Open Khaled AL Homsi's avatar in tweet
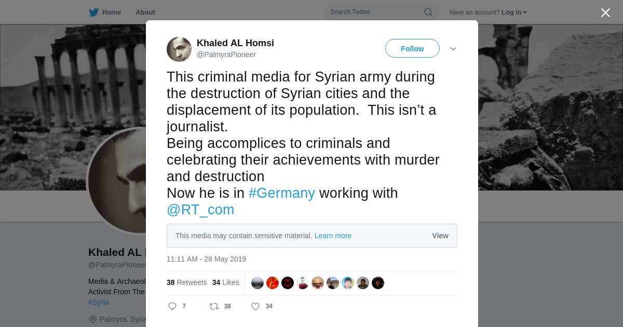Image resolution: width=623 pixels, height=327 pixels. (x=179, y=49)
